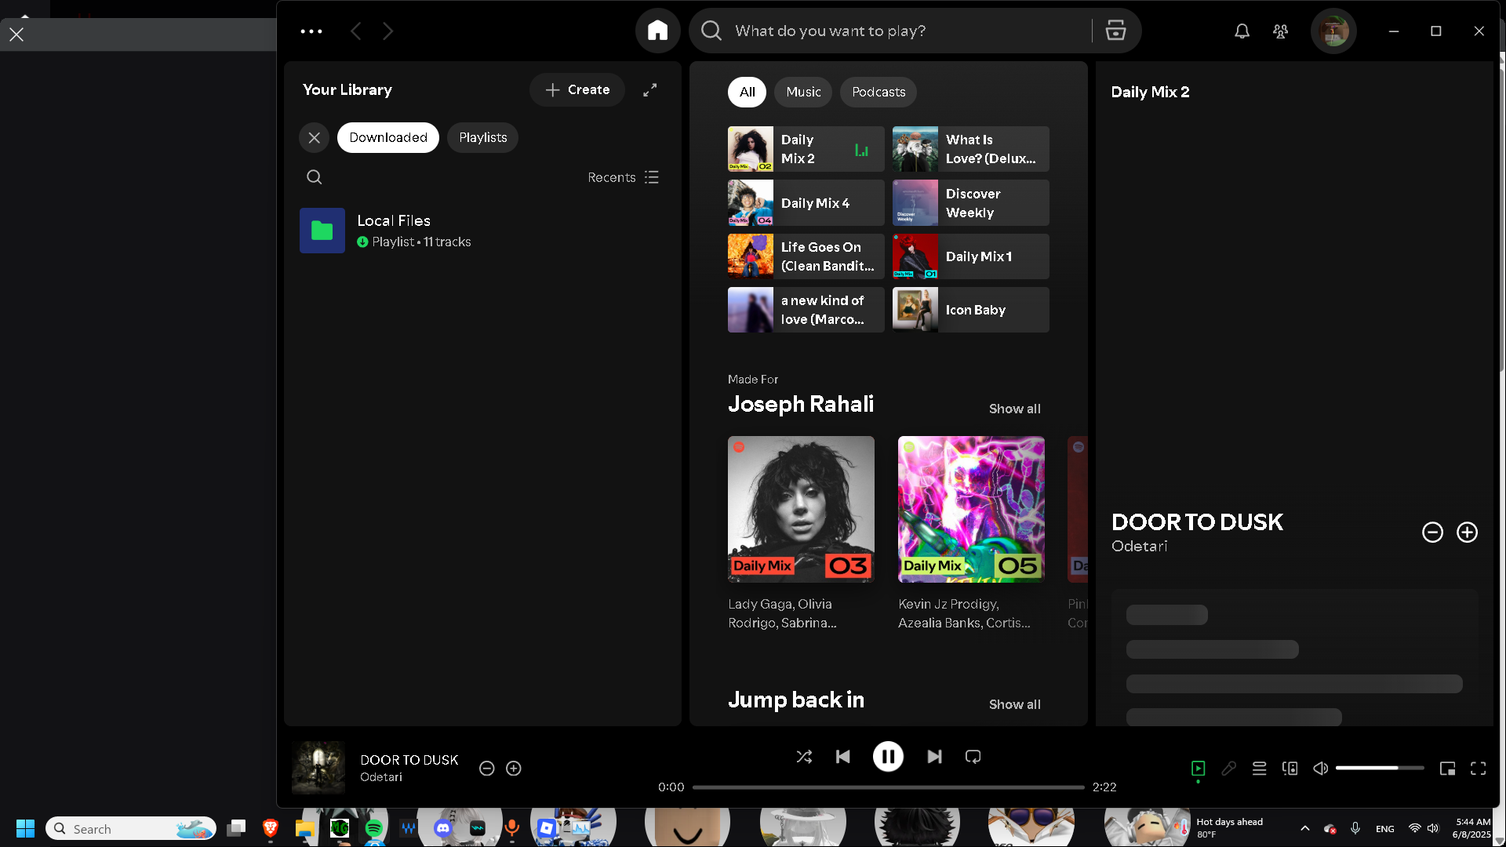Click the now-playing album art thumbnail
The height and width of the screenshot is (847, 1506).
point(318,769)
